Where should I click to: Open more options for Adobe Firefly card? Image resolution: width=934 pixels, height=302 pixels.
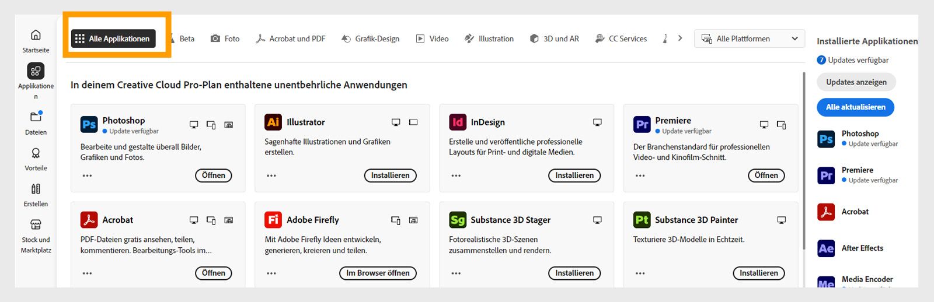point(271,273)
